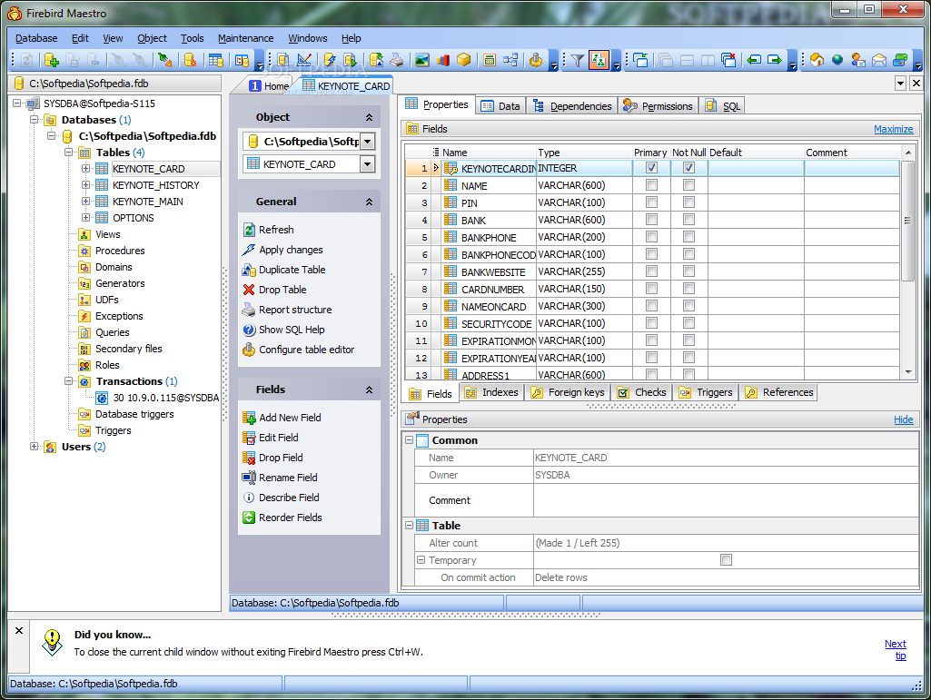The height and width of the screenshot is (700, 931).
Task: Close the Did you know tip panel
Action: coord(19,630)
